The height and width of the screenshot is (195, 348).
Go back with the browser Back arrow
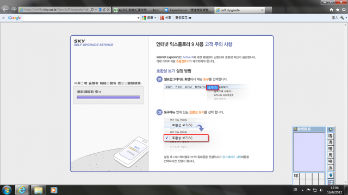click(5, 10)
